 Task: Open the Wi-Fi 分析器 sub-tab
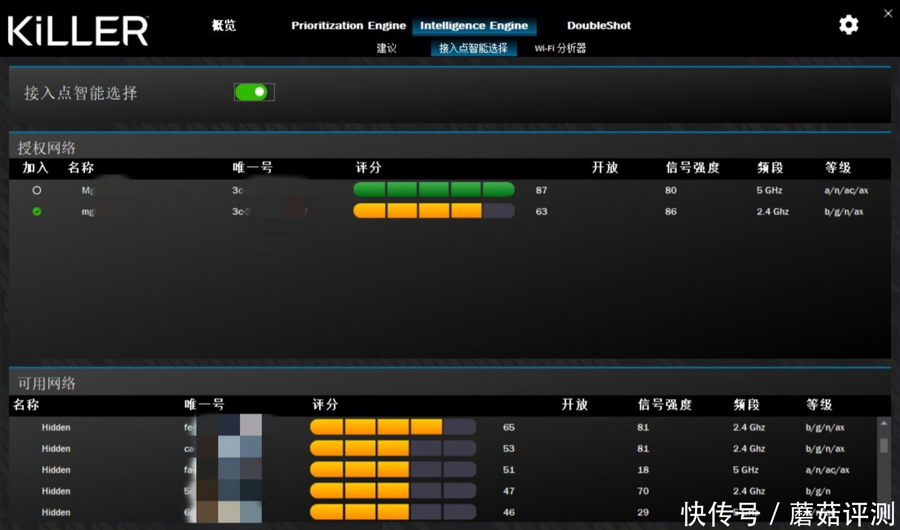[560, 48]
